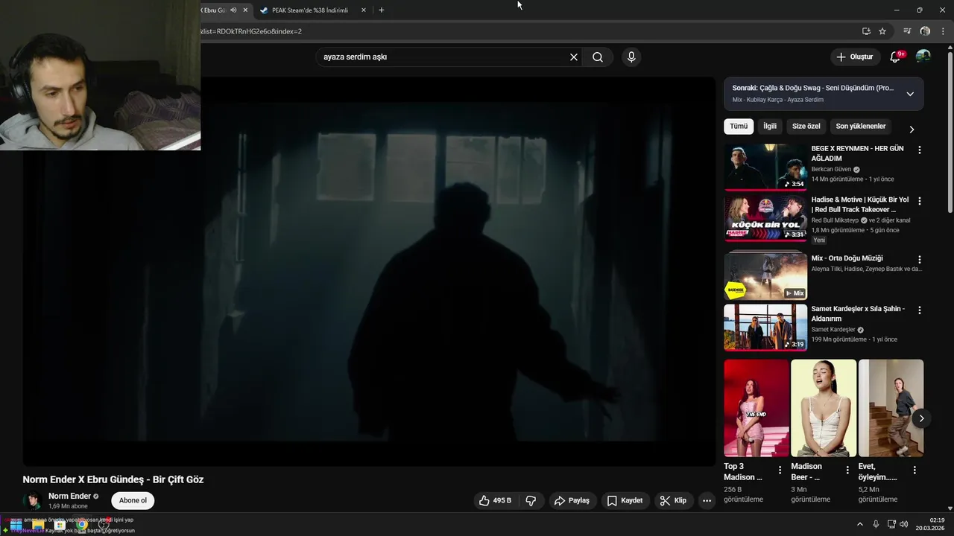
Task: Open options for Evet, öyleyim short
Action: click(x=914, y=470)
